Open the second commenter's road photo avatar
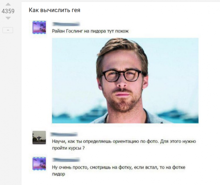 (39, 138)
